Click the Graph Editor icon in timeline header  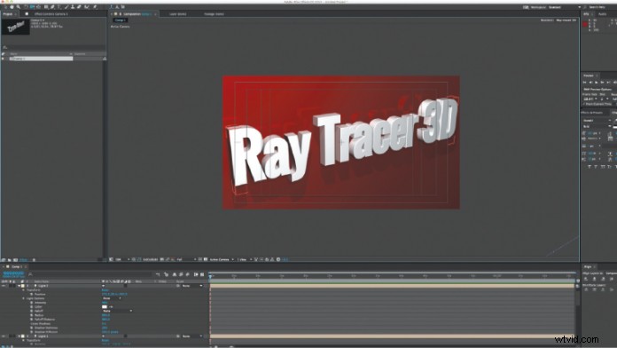(x=202, y=274)
